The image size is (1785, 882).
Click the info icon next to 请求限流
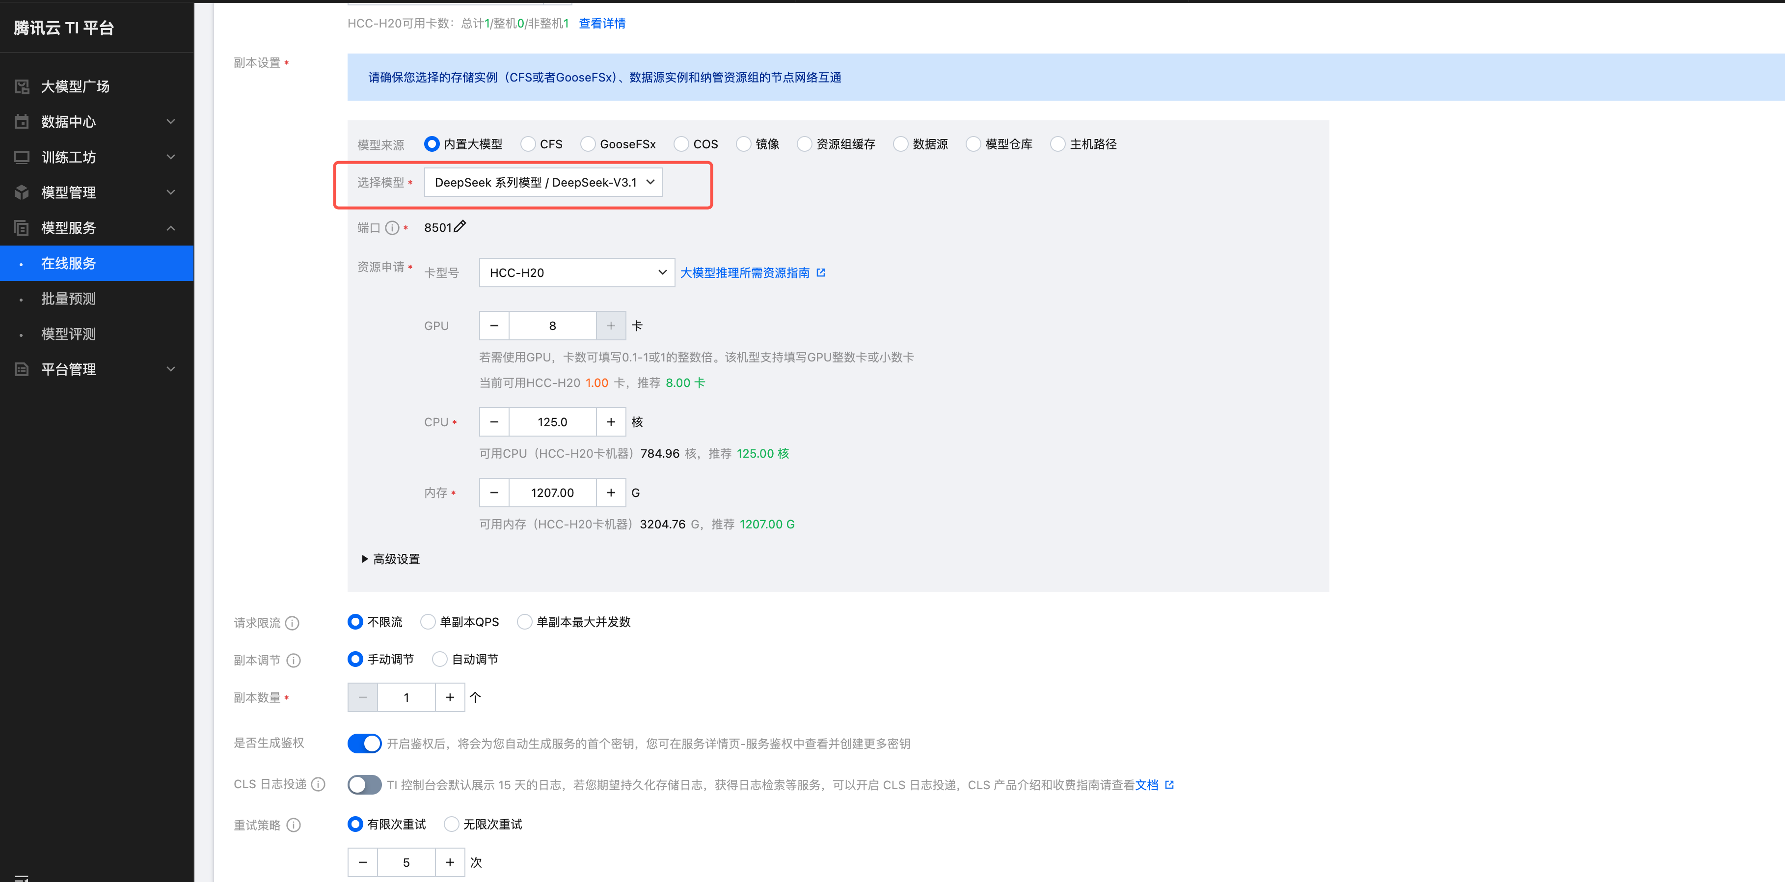293,623
